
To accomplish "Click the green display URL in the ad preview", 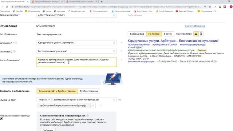I will pos(161,50).
